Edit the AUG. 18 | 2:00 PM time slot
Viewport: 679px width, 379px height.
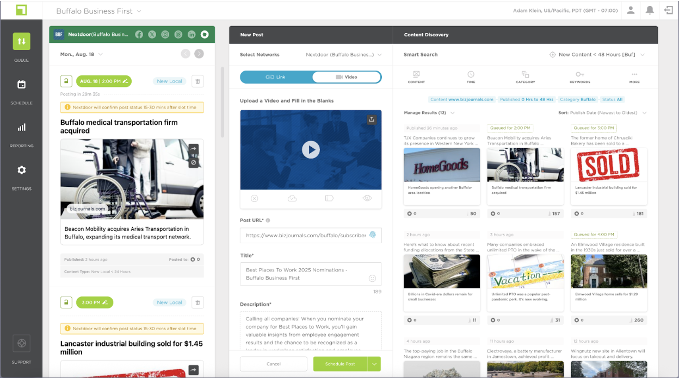click(104, 81)
